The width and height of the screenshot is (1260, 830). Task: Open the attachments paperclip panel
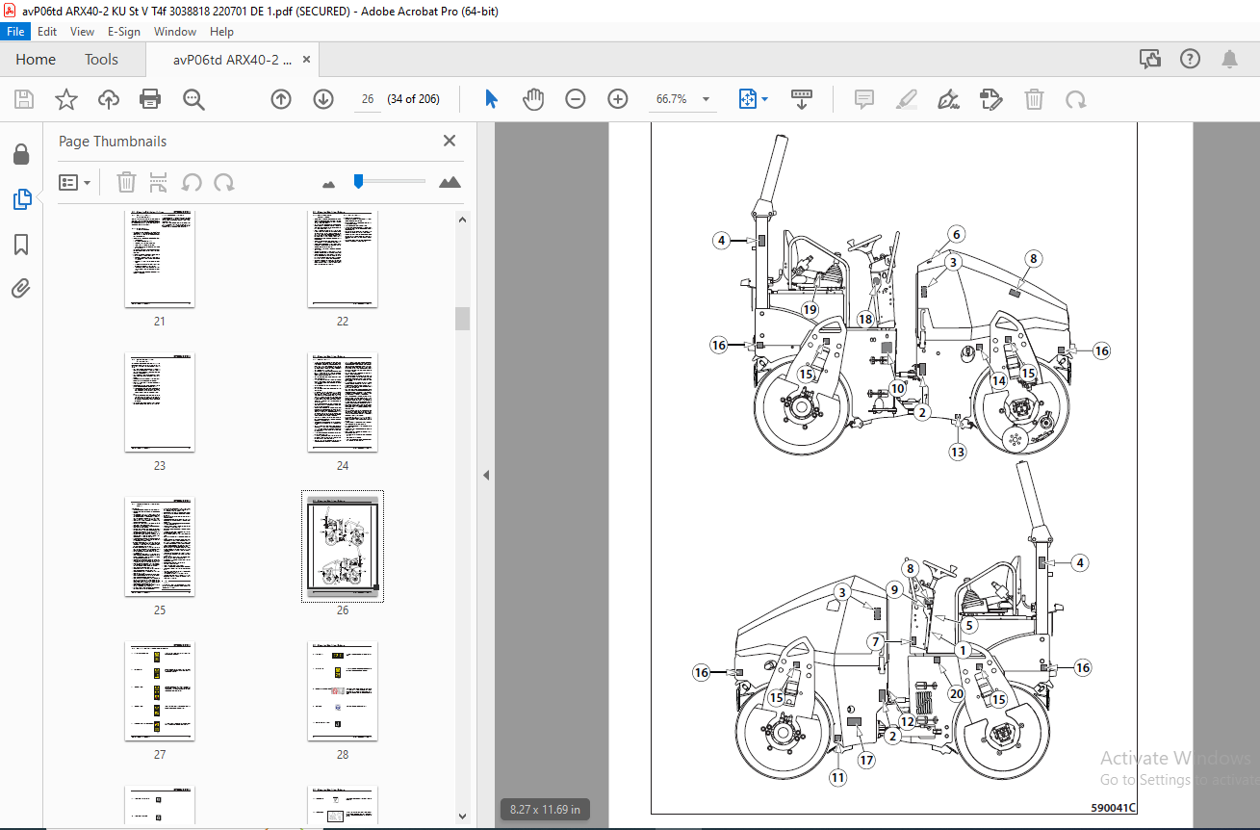(x=21, y=288)
